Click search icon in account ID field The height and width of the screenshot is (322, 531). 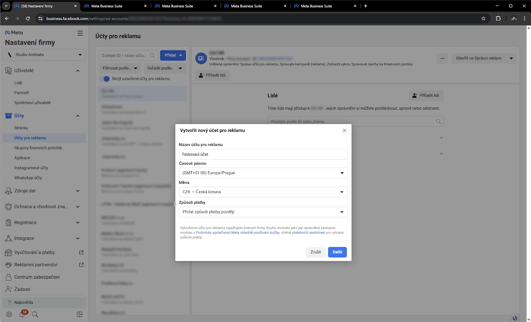[152, 55]
